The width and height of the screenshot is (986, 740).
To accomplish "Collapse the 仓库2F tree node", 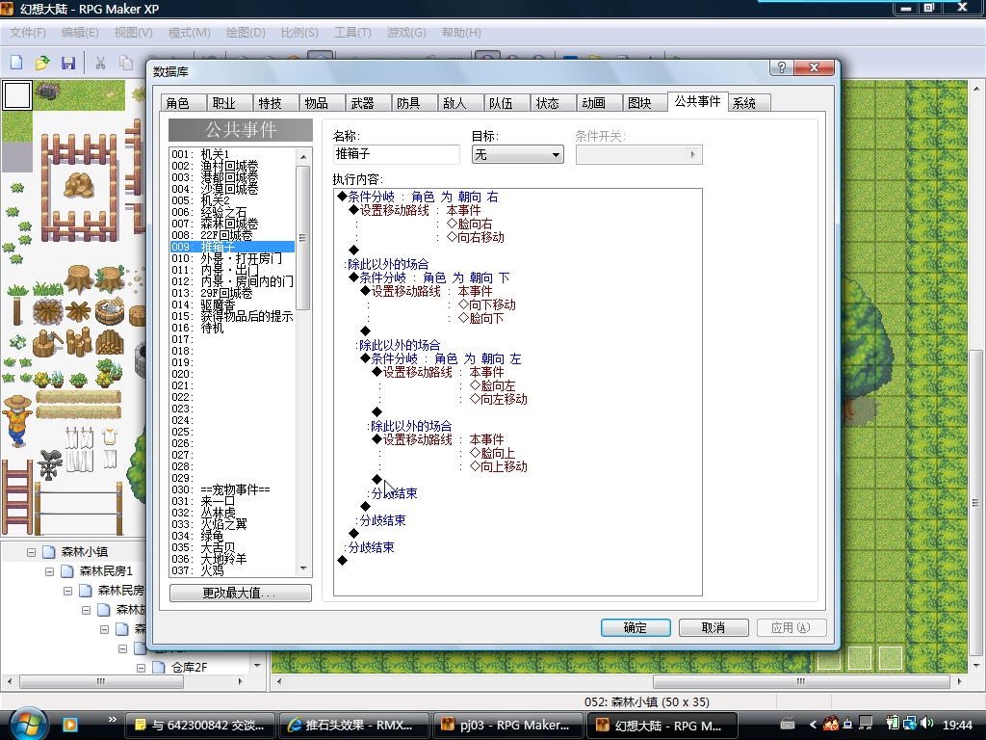I will [141, 668].
